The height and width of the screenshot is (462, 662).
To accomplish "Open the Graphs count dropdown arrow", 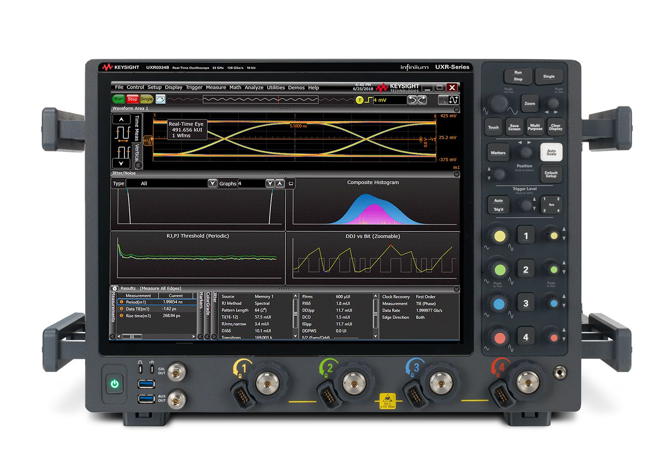I will tap(270, 183).
